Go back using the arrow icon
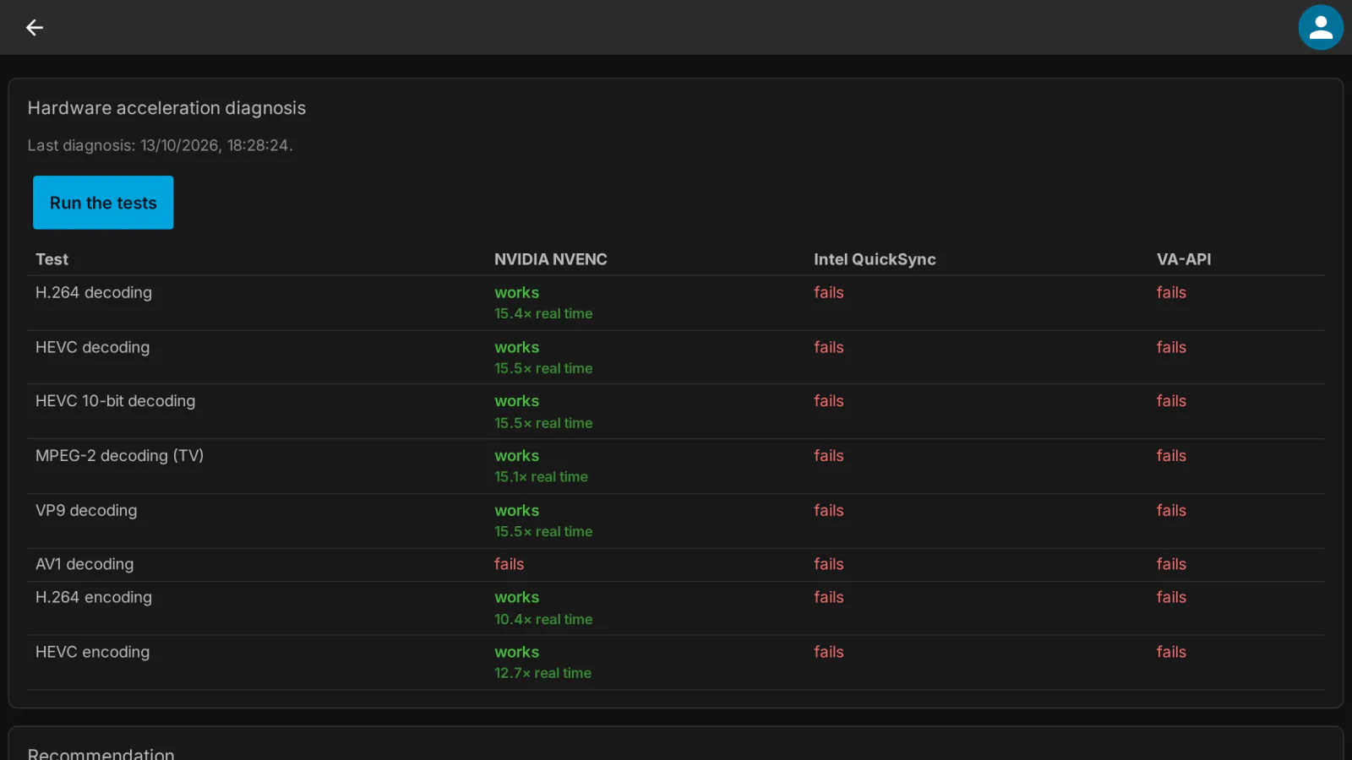This screenshot has width=1352, height=760. coord(35,28)
